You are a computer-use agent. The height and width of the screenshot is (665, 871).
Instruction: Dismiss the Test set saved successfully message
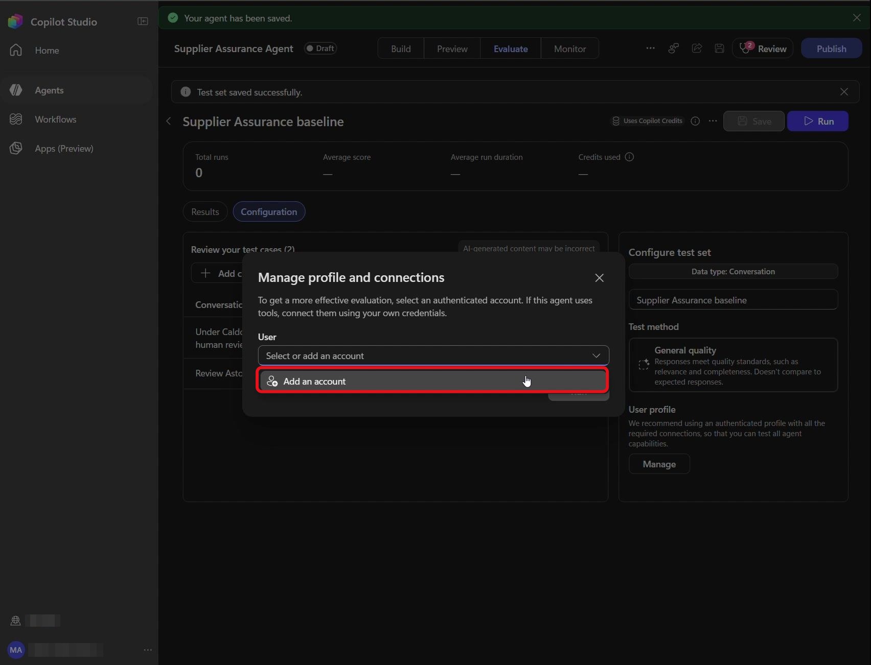click(x=844, y=92)
